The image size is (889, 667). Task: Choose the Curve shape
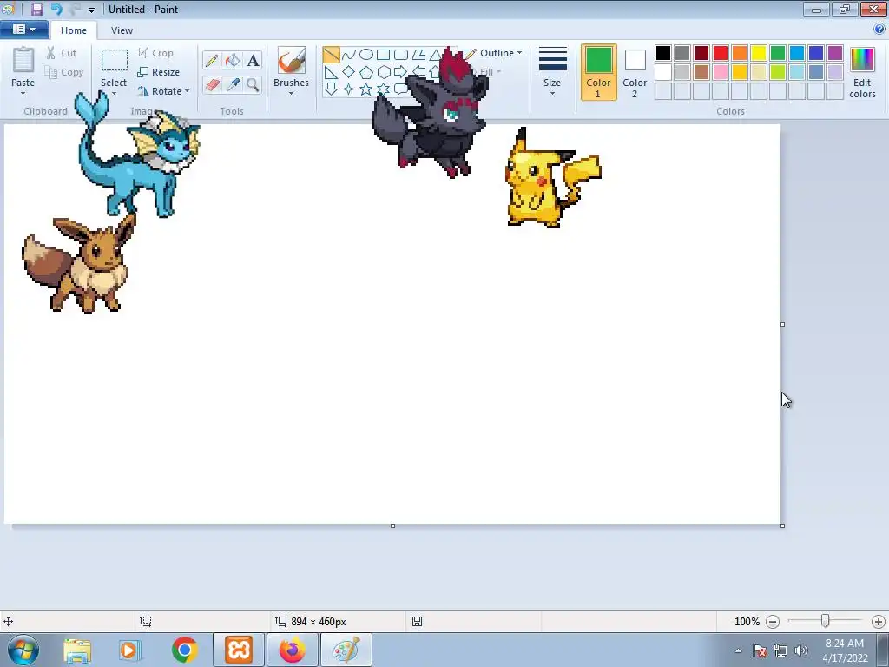click(349, 55)
